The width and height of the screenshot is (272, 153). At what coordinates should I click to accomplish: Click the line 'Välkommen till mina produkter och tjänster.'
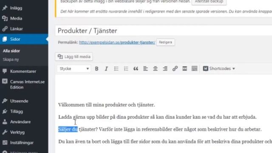(107, 105)
